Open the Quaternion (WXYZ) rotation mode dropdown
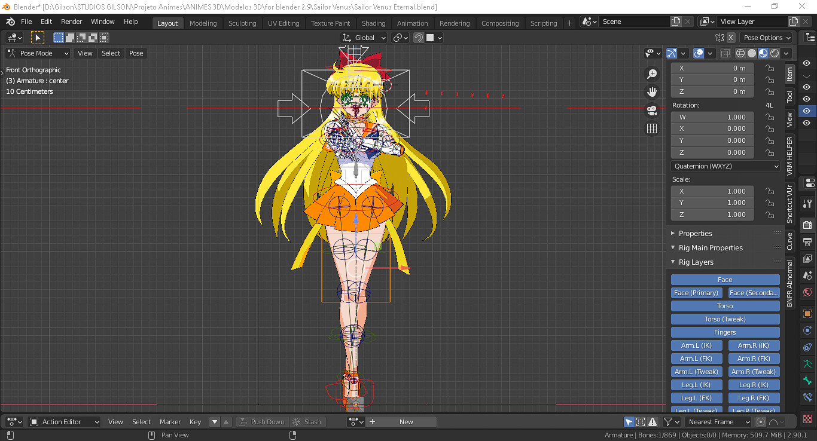 coord(725,166)
